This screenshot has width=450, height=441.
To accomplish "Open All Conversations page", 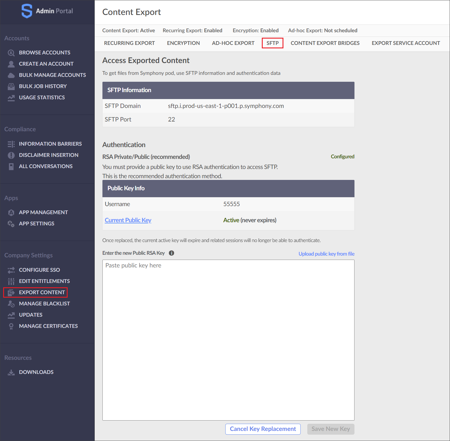I will 46,166.
